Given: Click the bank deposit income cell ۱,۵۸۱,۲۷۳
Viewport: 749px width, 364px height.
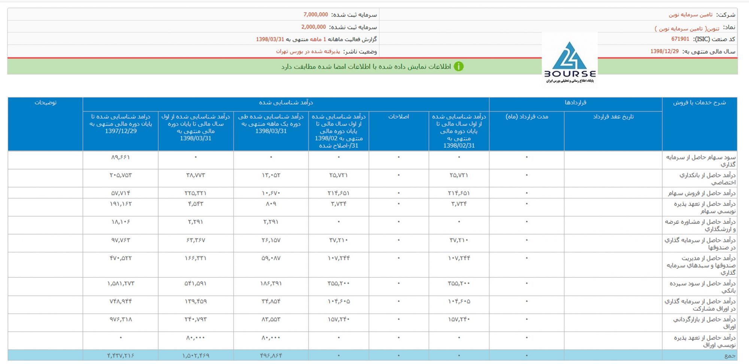Looking at the screenshot, I should point(121,284).
